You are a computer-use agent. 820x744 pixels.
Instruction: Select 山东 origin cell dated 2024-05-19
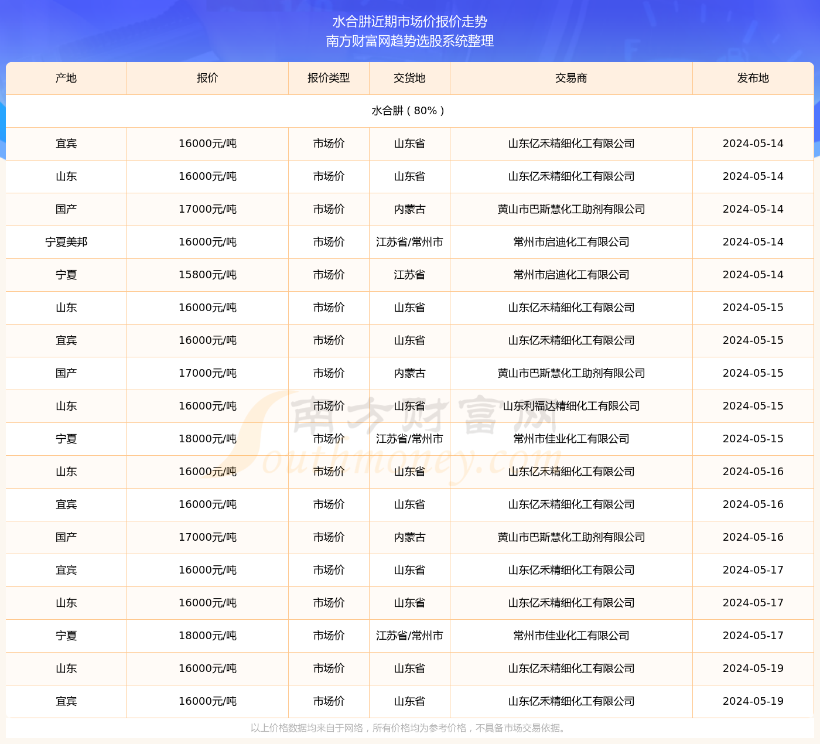[x=66, y=668]
